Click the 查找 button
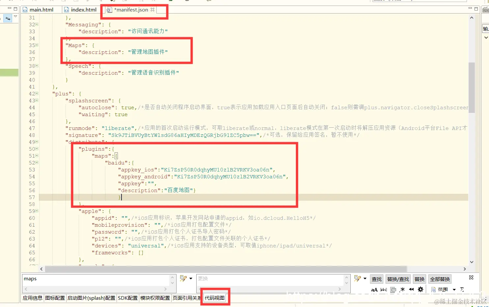489x307 pixels. 377,279
